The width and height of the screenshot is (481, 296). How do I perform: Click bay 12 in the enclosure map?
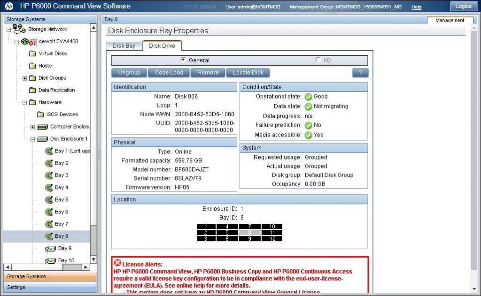[x=272, y=239]
